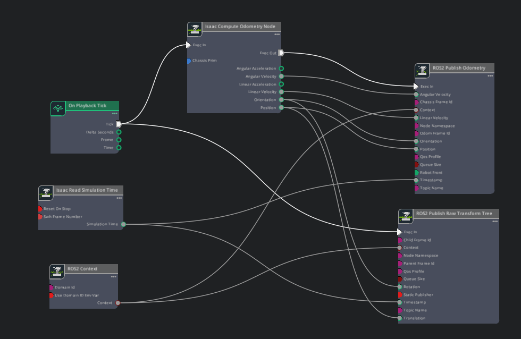Click Context input on Publish Raw Transform Tree
The width and height of the screenshot is (521, 339).
pyautogui.click(x=400, y=248)
